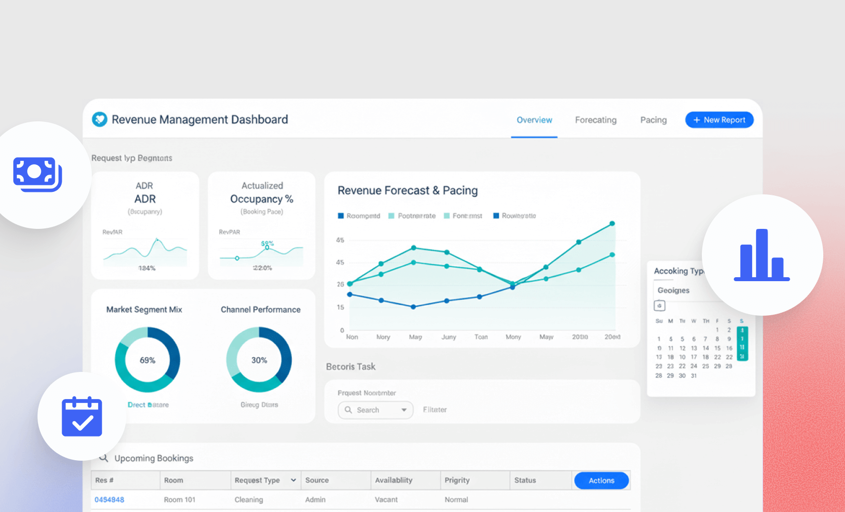Click the magnifier inside the Search box
845x512 pixels.
pos(348,410)
